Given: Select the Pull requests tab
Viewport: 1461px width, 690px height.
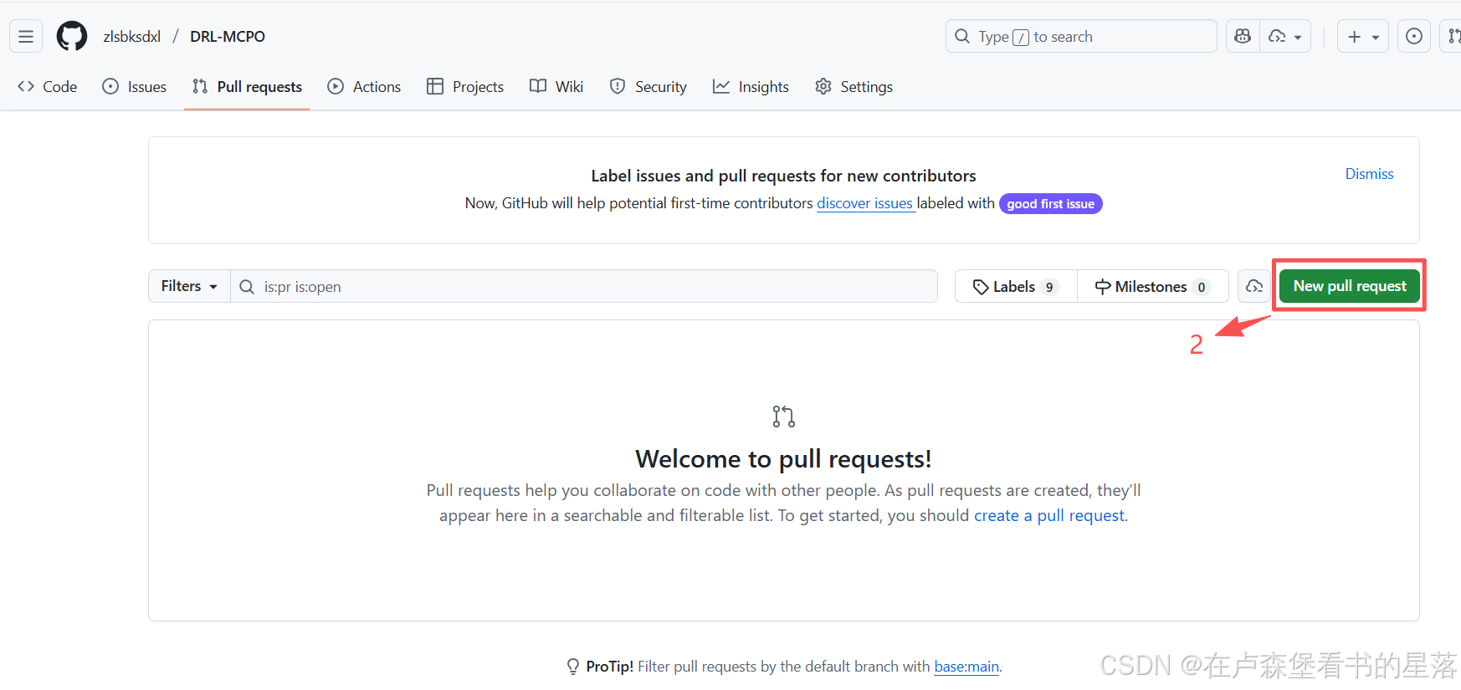Looking at the screenshot, I should point(247,87).
